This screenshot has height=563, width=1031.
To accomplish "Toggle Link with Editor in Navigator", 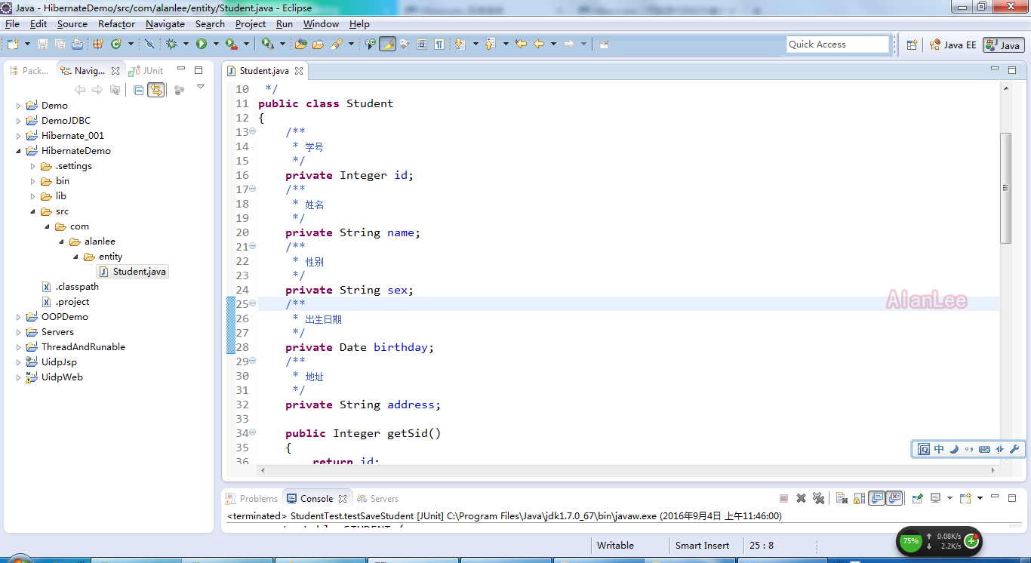I will (x=155, y=90).
